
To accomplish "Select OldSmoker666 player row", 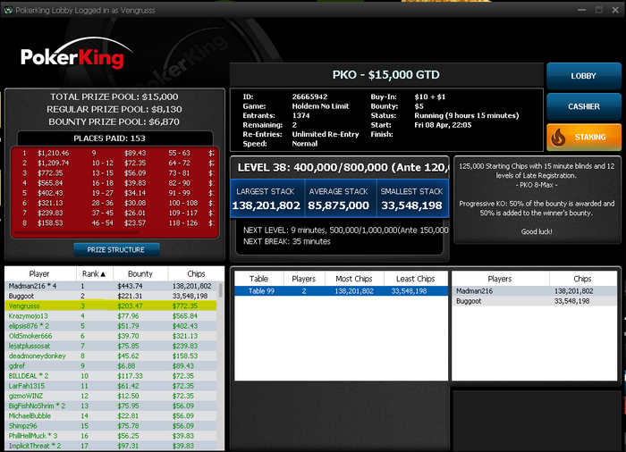I will point(111,336).
